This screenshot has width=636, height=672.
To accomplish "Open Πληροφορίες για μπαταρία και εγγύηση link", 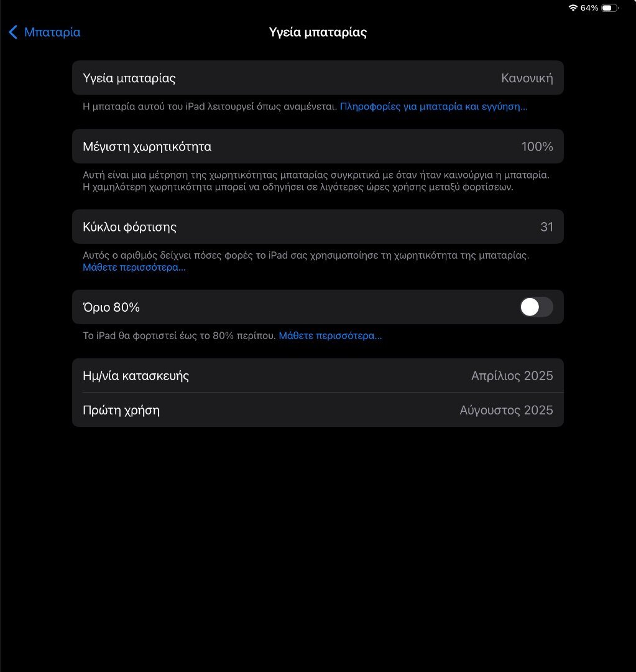I will click(433, 106).
